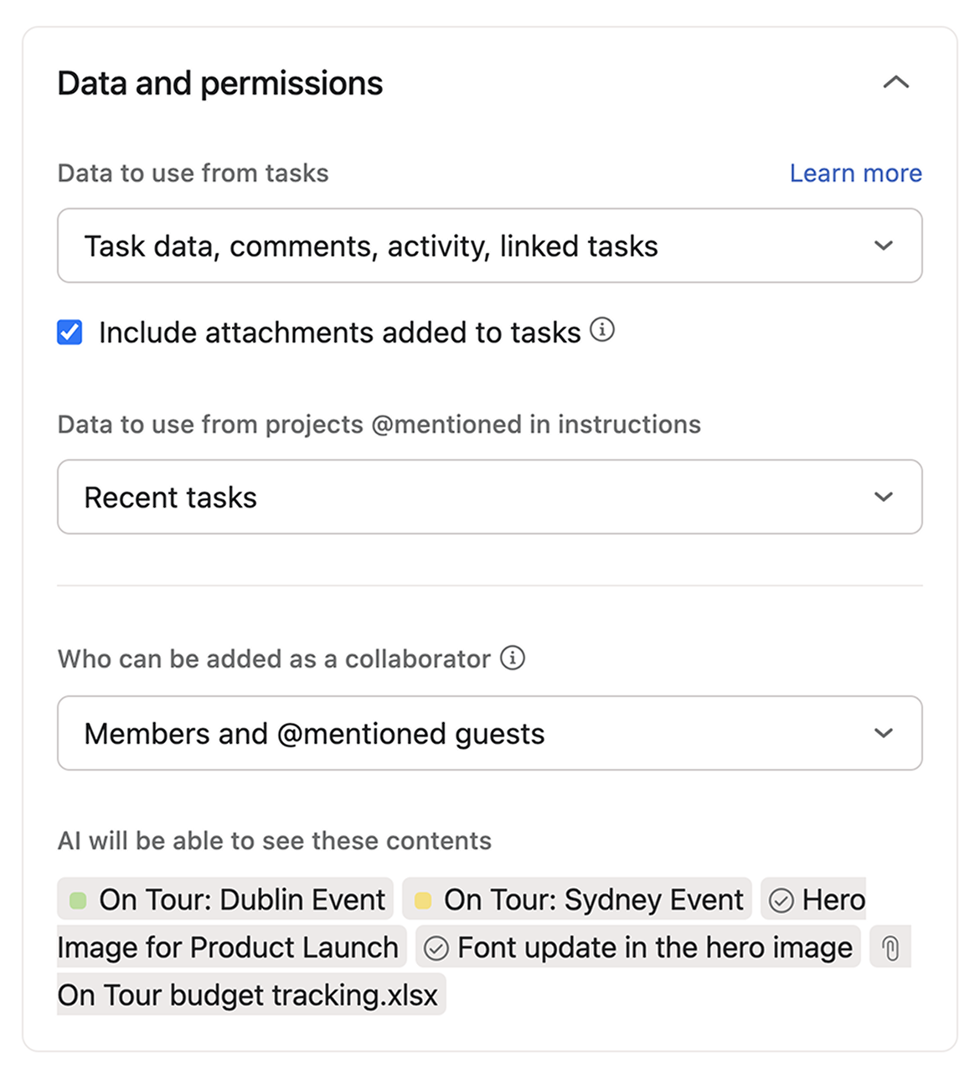
Task: Click the green project dot for Dublin Event
Action: pos(78,899)
